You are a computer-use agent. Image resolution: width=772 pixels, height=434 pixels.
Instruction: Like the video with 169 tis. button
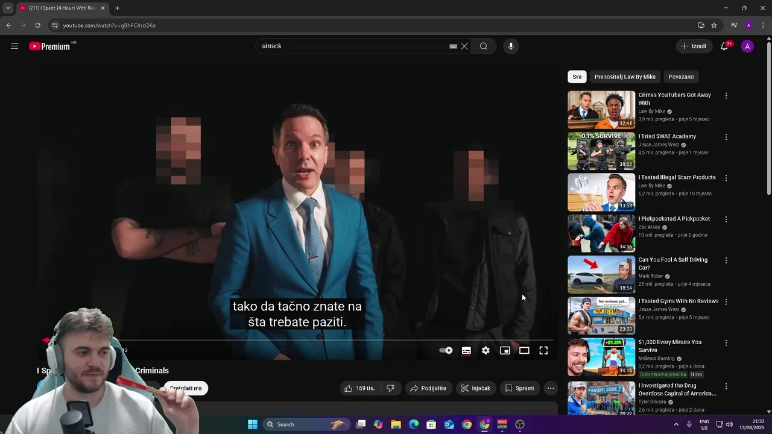click(360, 388)
